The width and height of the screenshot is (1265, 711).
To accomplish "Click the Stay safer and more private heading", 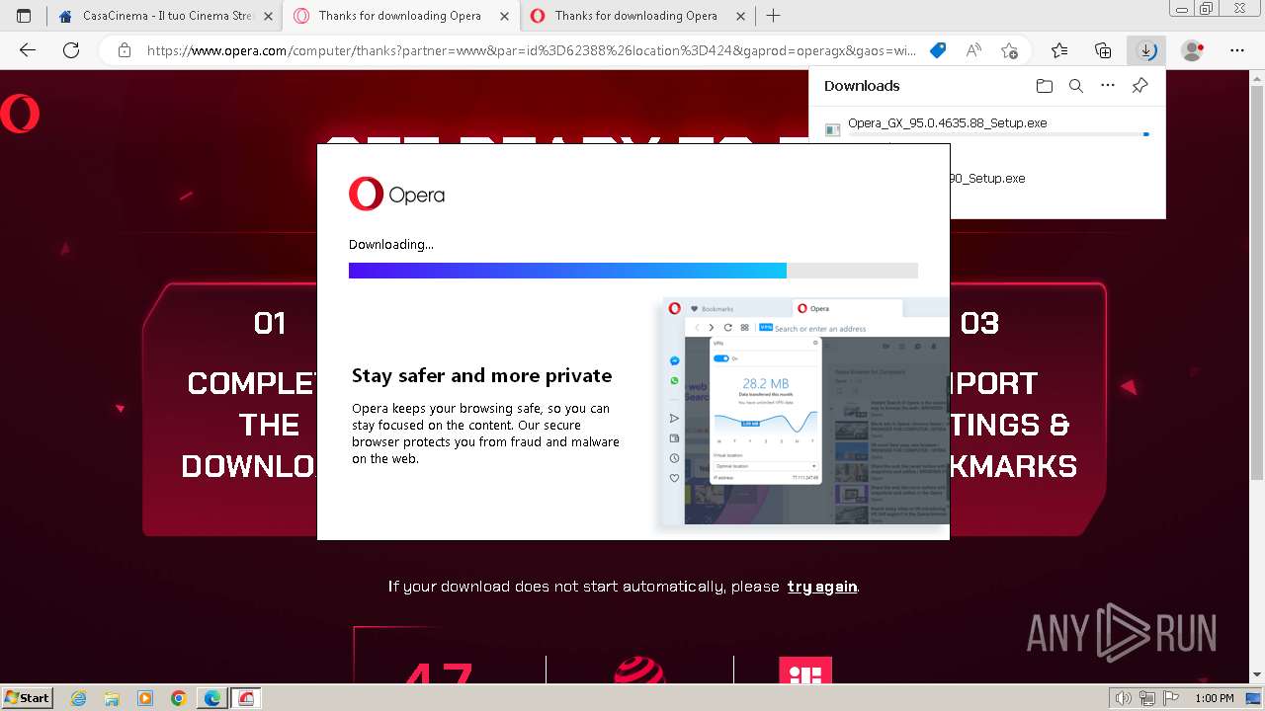I will 481,375.
